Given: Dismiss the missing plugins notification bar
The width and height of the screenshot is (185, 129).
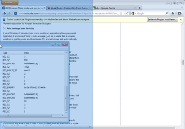Looking at the screenshot, I should point(181,20).
